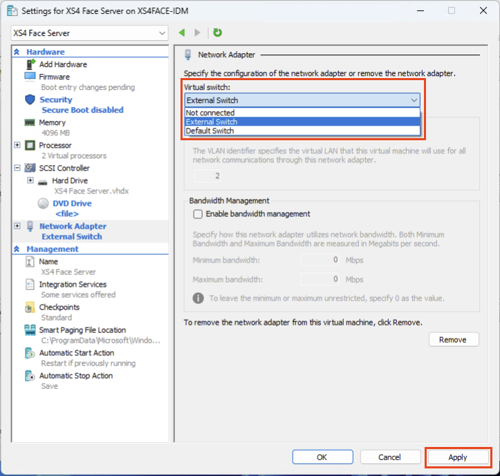Click '2 Virtual processors' text
Image resolution: width=500 pixels, height=476 pixels.
point(74,156)
